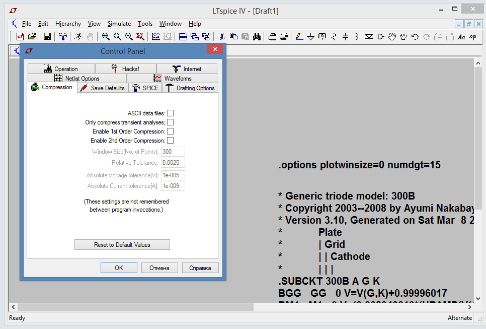Open the Simulate menu

(x=119, y=24)
